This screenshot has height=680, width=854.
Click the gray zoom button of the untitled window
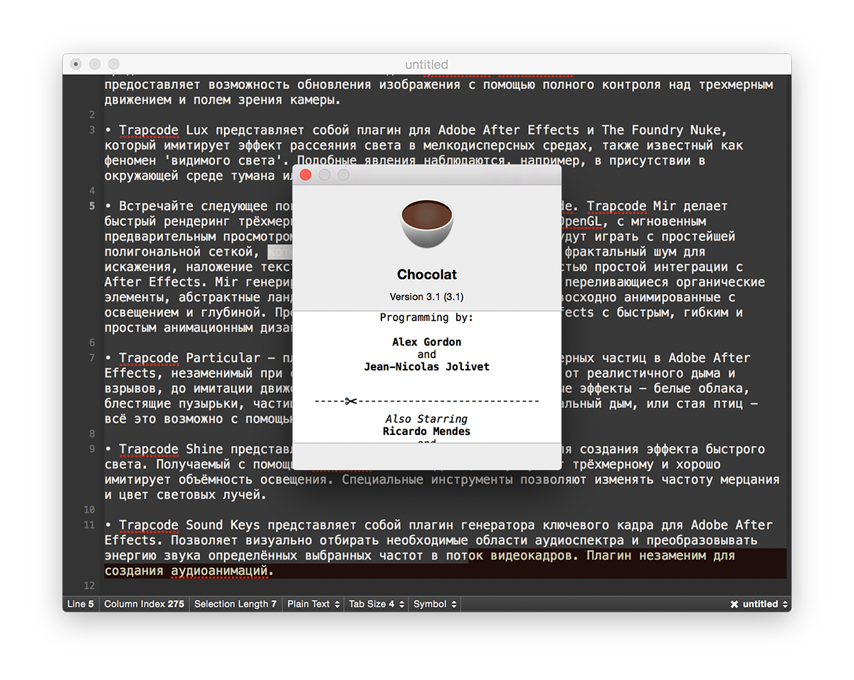113,64
